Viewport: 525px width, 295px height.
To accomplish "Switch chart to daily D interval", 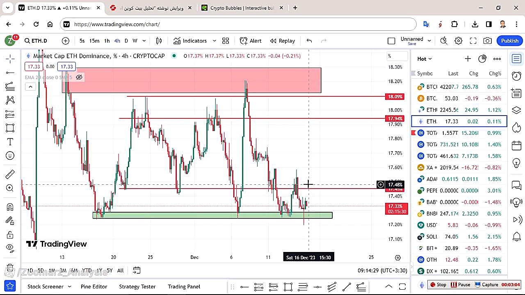I will click(x=126, y=41).
